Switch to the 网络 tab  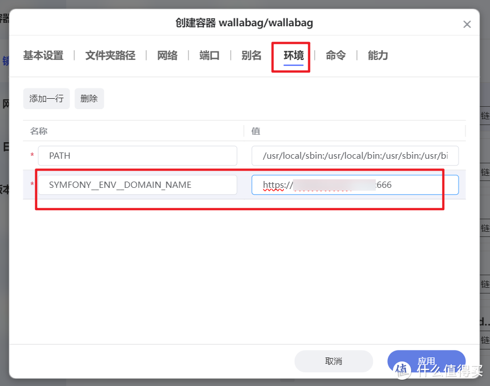tap(167, 55)
